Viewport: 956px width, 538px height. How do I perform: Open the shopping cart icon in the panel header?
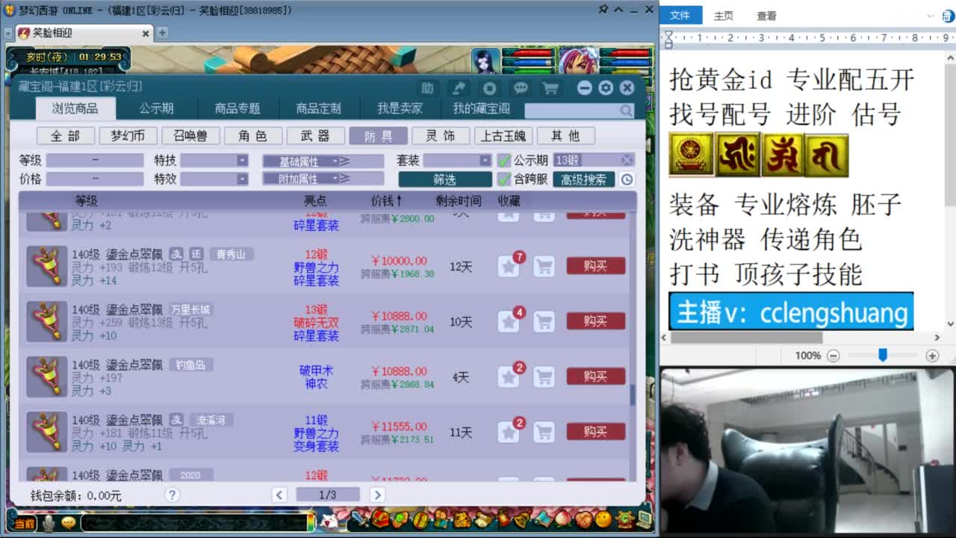550,88
